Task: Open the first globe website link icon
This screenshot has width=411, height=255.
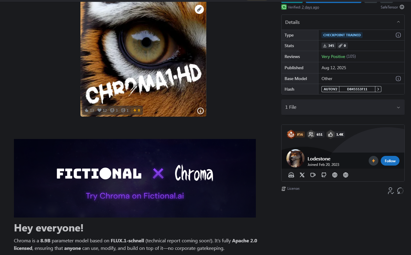Action: click(335, 175)
